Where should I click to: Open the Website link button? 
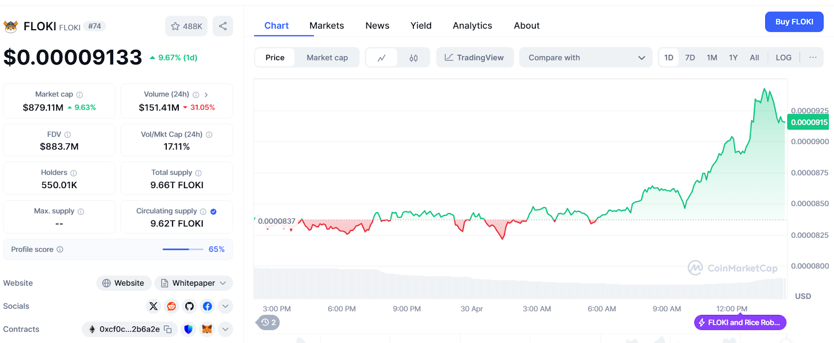pyautogui.click(x=124, y=283)
